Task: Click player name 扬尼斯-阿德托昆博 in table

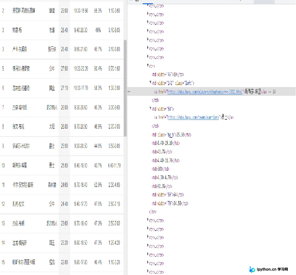Action: (23, 10)
